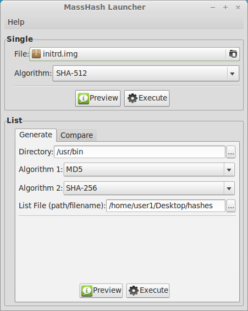Click the gear icon on List Execute
The height and width of the screenshot is (311, 248).
click(134, 291)
